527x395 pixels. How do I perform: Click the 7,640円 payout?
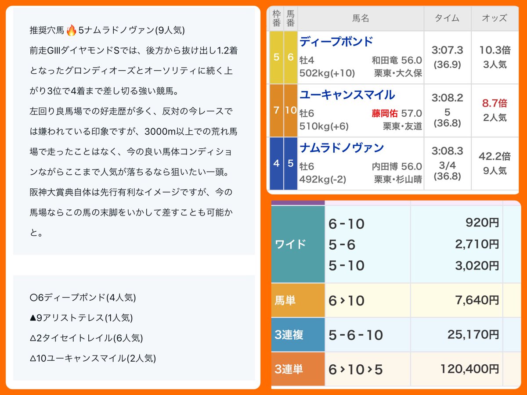click(477, 300)
